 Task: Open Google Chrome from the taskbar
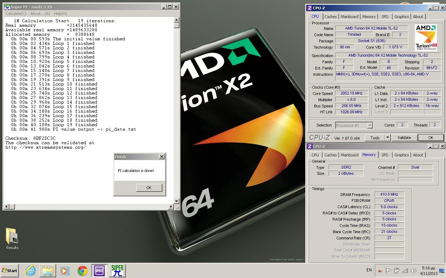tap(83, 270)
